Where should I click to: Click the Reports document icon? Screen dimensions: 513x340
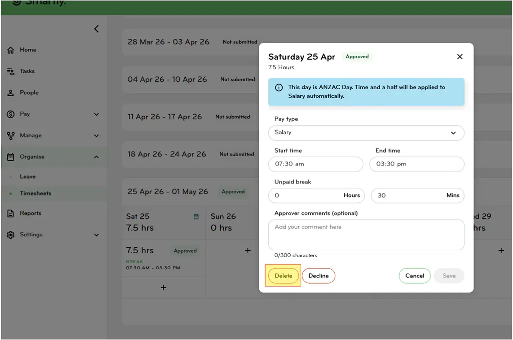pyautogui.click(x=10, y=213)
